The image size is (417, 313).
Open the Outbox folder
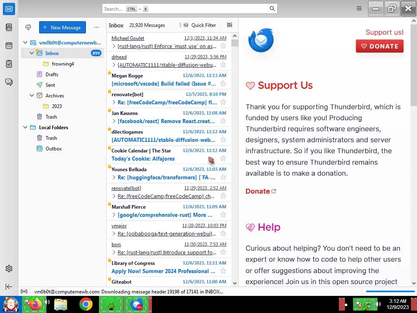(x=62, y=148)
